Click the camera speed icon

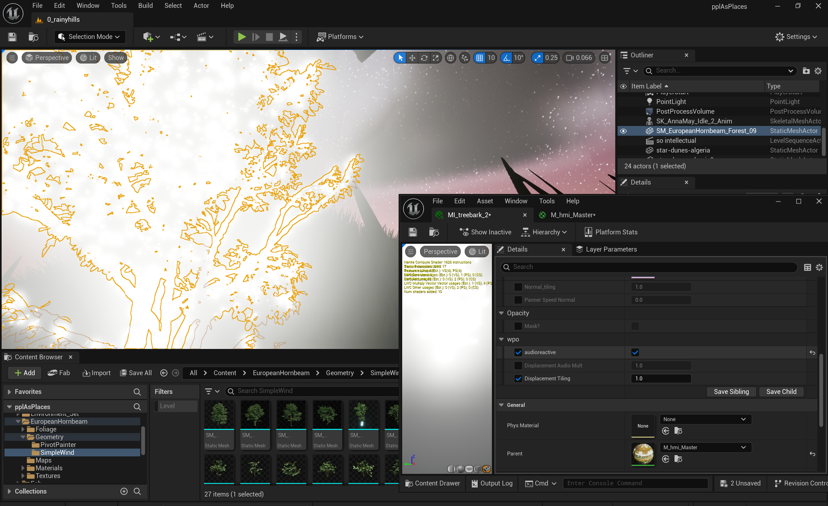pyautogui.click(x=570, y=58)
